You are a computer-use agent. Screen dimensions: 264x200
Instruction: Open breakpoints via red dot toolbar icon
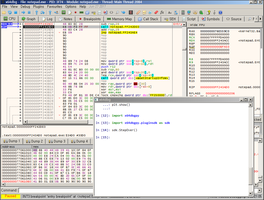[x=76, y=12]
